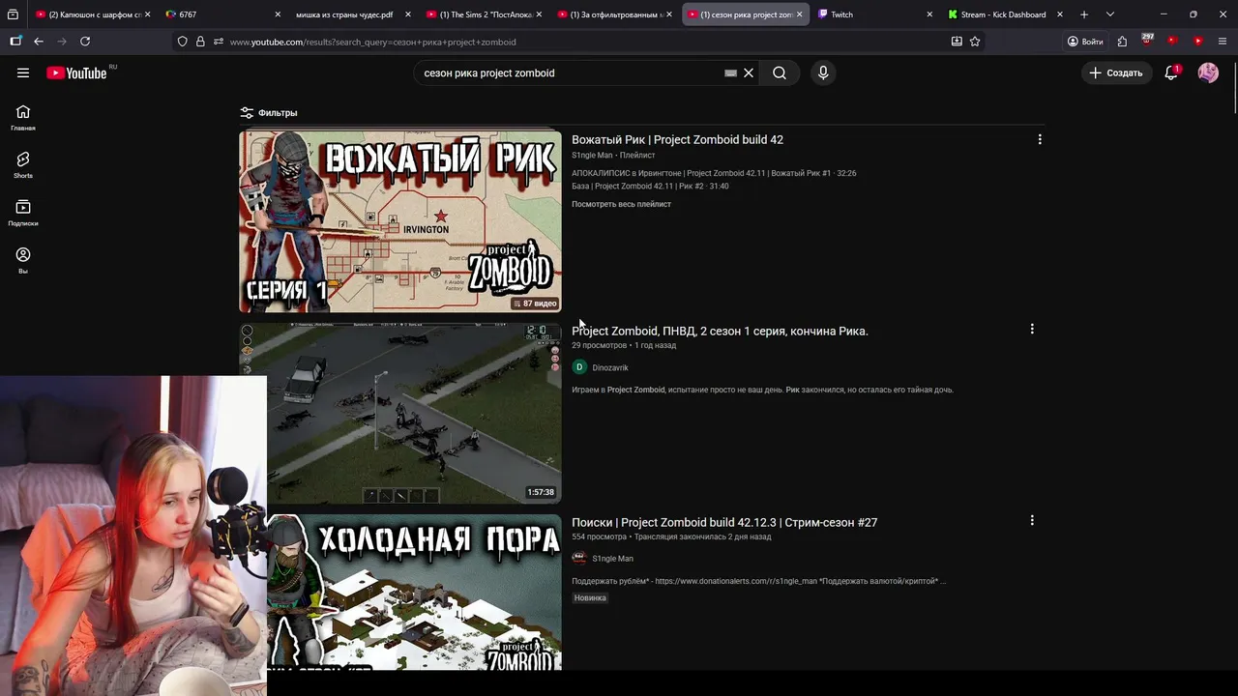Open S1ngle Man channel avatar
This screenshot has height=696, width=1238.
pos(579,559)
